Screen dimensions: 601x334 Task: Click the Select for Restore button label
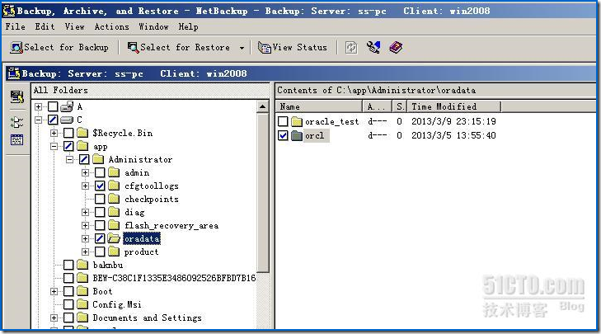click(x=185, y=48)
